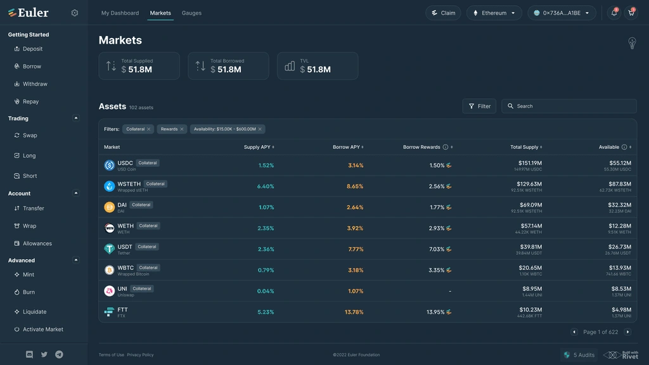This screenshot has height=365, width=649.
Task: Focus the assets Search field
Action: pos(569,106)
